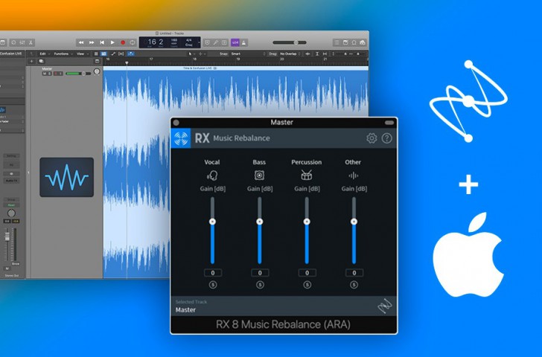The height and width of the screenshot is (357, 542).
Task: Click the Vocal gain slider handle
Action: [213, 222]
